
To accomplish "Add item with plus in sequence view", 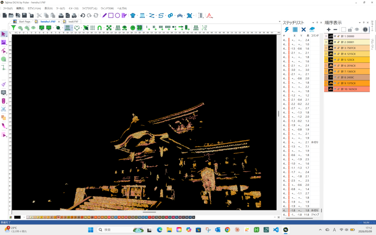I will (x=329, y=29).
